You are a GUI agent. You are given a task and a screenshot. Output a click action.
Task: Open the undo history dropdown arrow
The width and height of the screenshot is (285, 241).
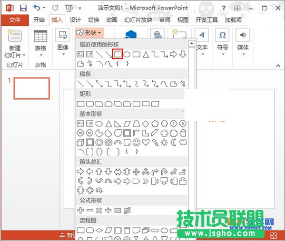tap(44, 8)
